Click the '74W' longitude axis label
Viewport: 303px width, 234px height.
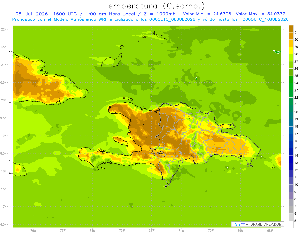[92, 231]
